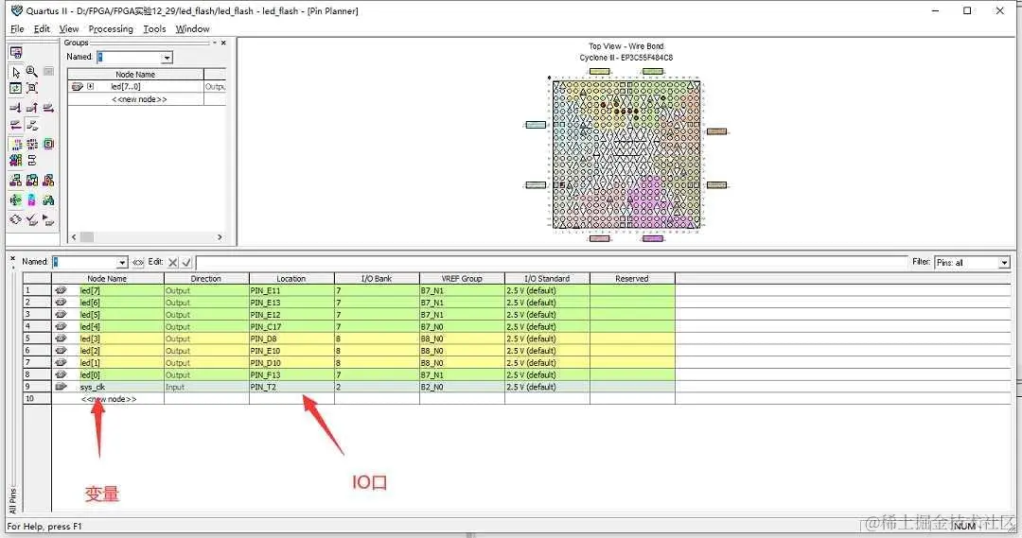Click input pin icon of sys_clk row
Viewport: 1022px width, 538px height.
click(x=61, y=387)
